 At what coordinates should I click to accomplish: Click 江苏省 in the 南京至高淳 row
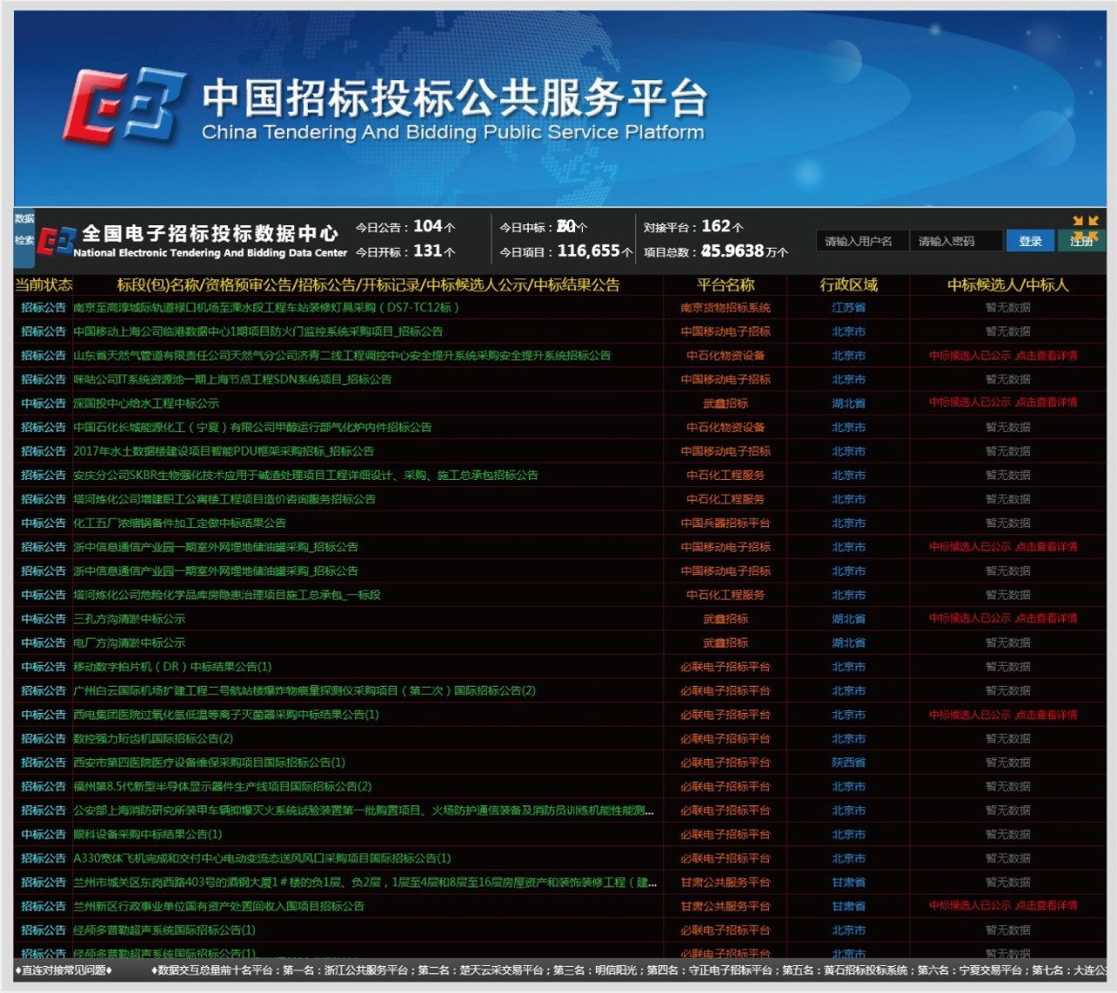(848, 307)
